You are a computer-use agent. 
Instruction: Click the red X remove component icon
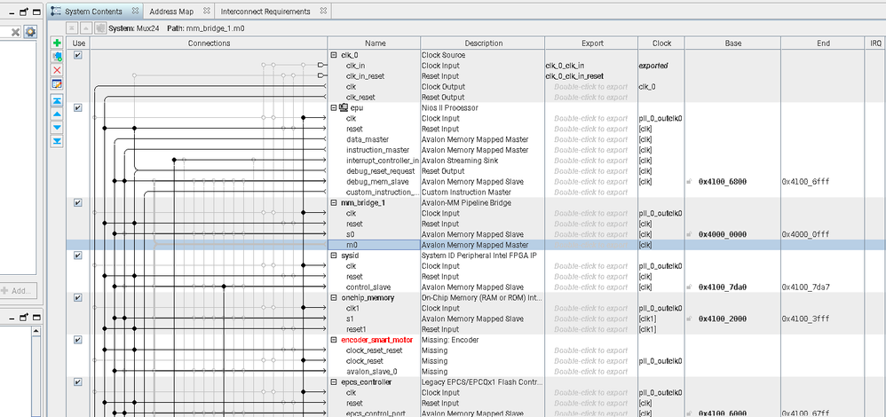pos(57,69)
